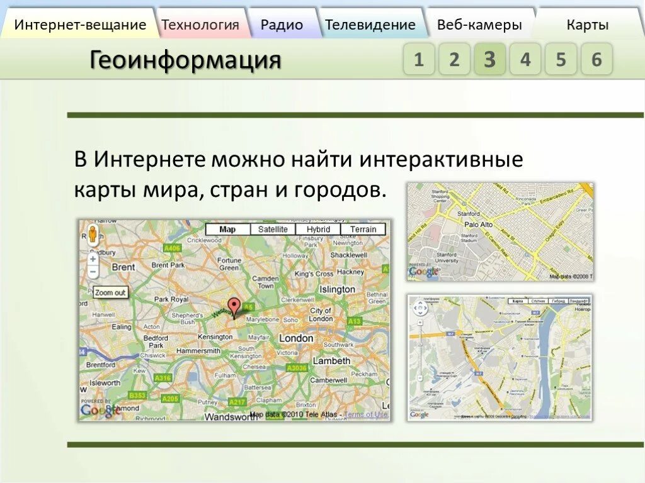Select Карта view on Russian map
Viewport: 645px width, 483px height.
coord(518,301)
